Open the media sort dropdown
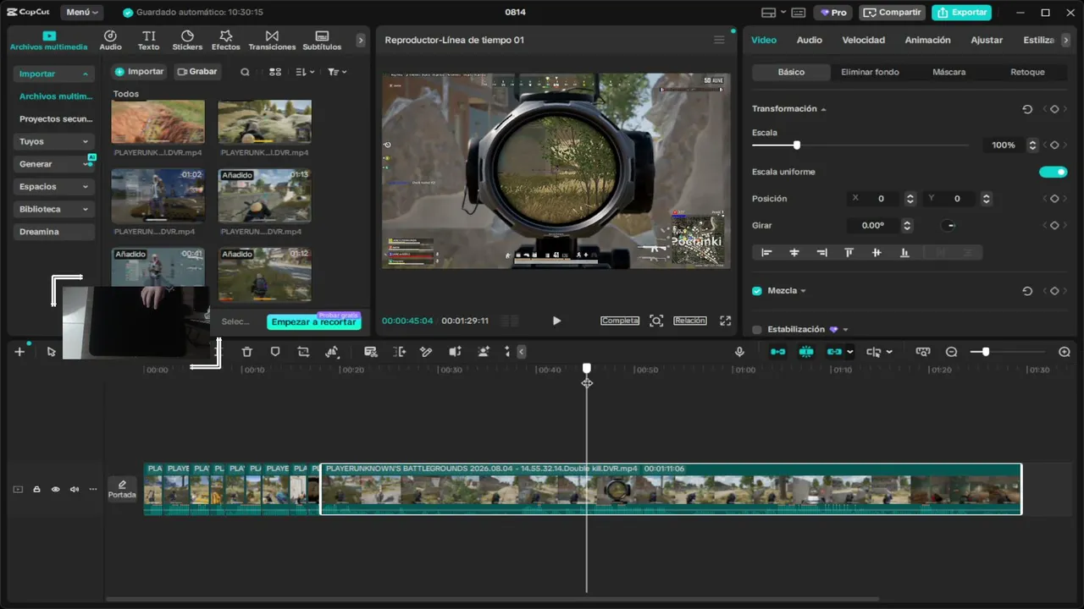The height and width of the screenshot is (609, 1084). pyautogui.click(x=305, y=72)
